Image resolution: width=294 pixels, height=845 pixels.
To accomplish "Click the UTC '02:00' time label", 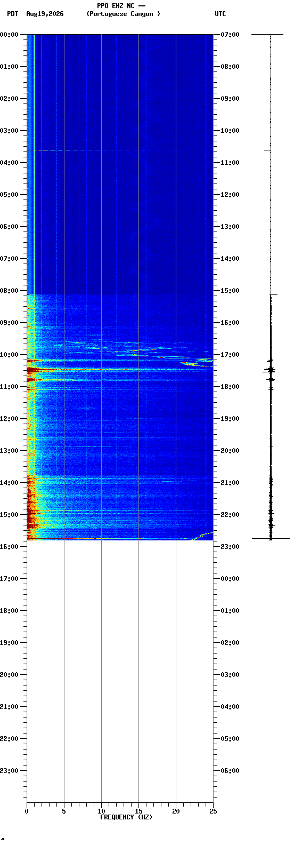I will [x=230, y=643].
